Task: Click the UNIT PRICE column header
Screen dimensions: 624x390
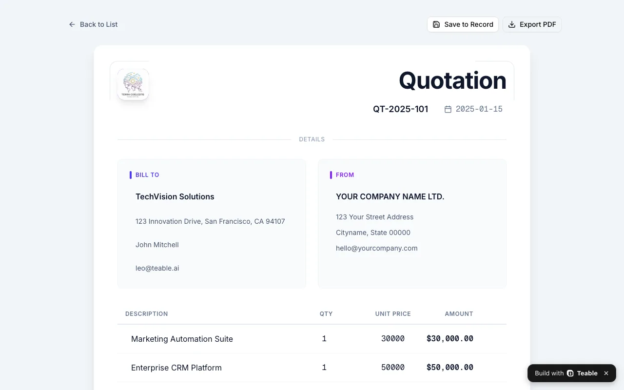Action: 393,314
